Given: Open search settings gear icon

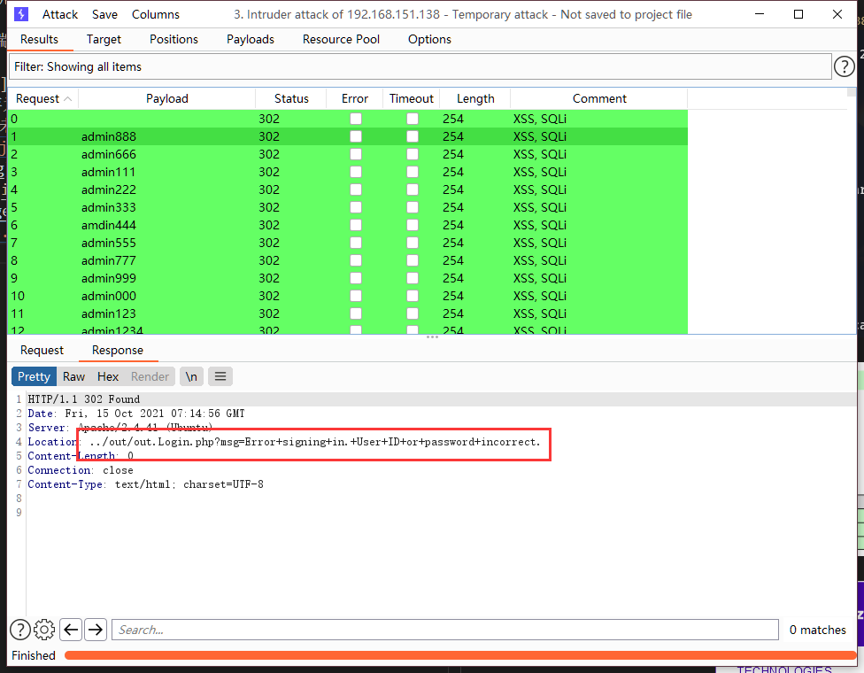Looking at the screenshot, I should coord(44,630).
